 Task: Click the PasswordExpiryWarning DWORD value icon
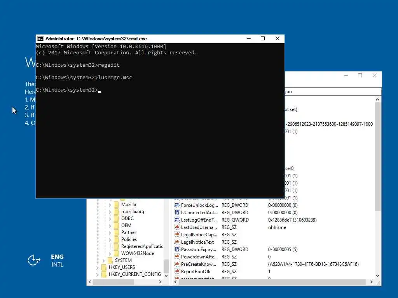pos(177,249)
